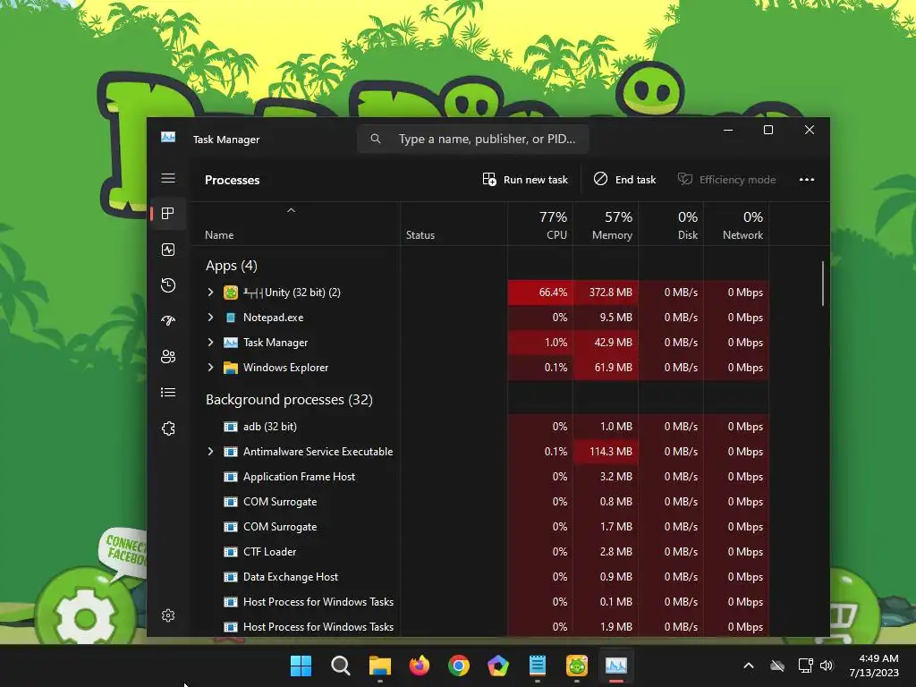The width and height of the screenshot is (916, 687).
Task: Click the CTF Loader process icon
Action: (231, 551)
